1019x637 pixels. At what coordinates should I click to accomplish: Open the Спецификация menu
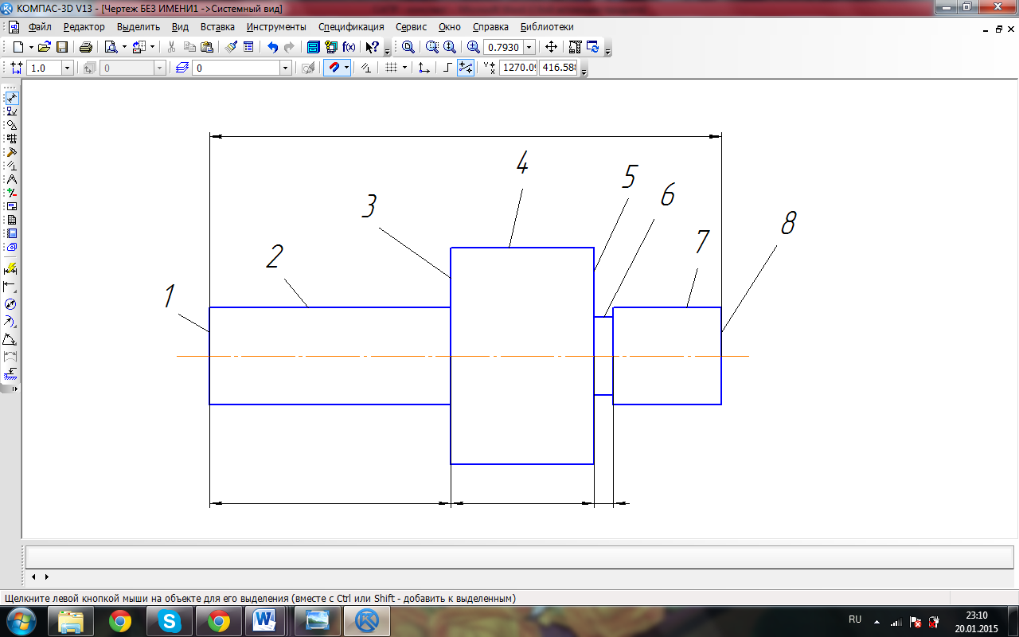350,26
